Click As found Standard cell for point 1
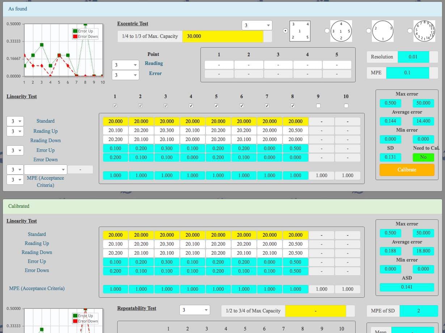The width and height of the screenshot is (445, 333). pyautogui.click(x=115, y=122)
